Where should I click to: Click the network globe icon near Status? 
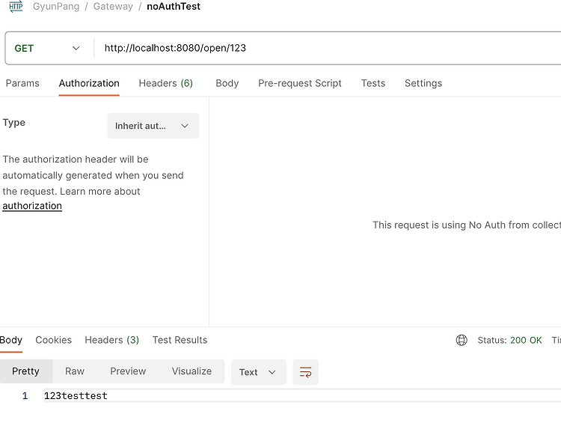(462, 340)
